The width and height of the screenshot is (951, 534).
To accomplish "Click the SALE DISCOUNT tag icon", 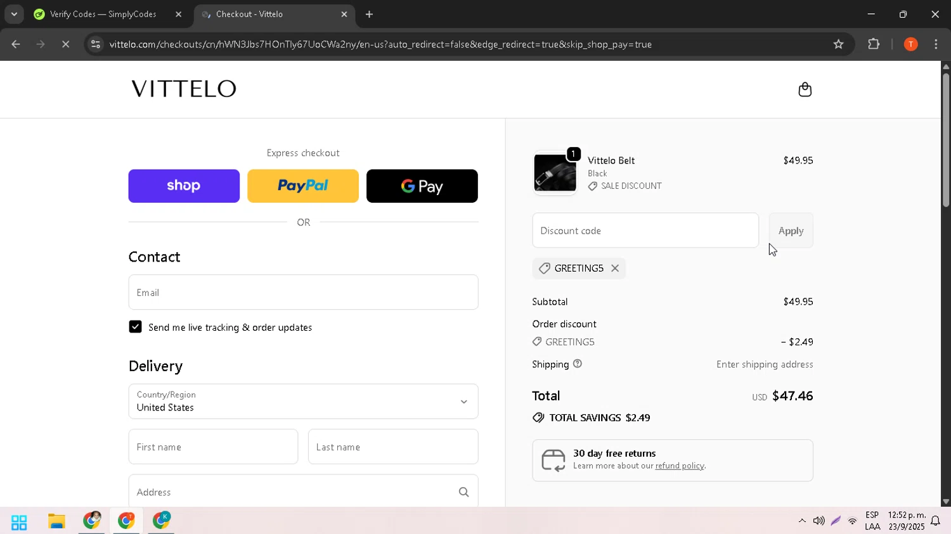I will [x=593, y=186].
